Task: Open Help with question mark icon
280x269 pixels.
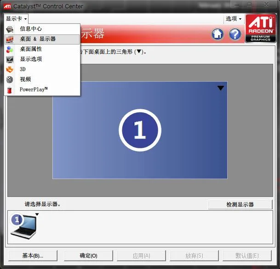Action: 235,34
